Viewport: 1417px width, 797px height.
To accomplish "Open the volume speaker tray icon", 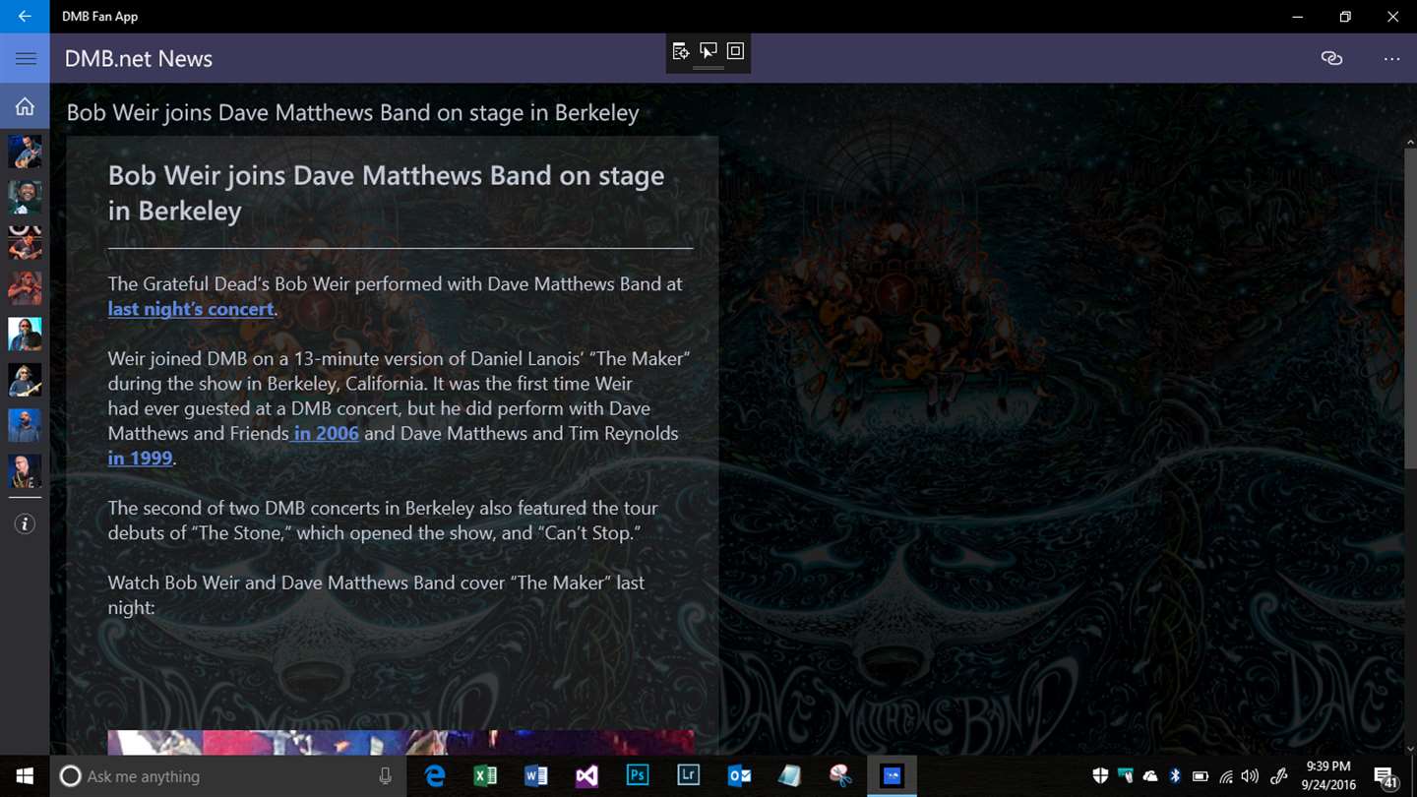I will click(1251, 776).
